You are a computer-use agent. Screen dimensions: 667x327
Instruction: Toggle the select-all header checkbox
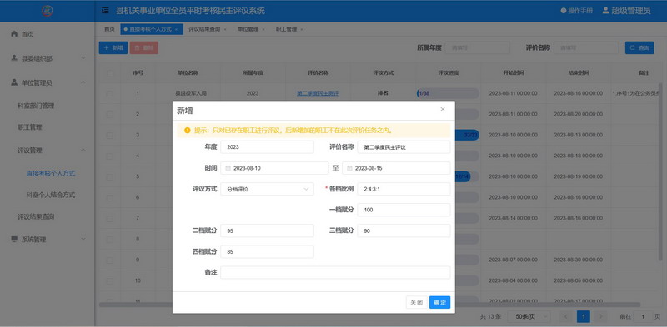coord(110,73)
